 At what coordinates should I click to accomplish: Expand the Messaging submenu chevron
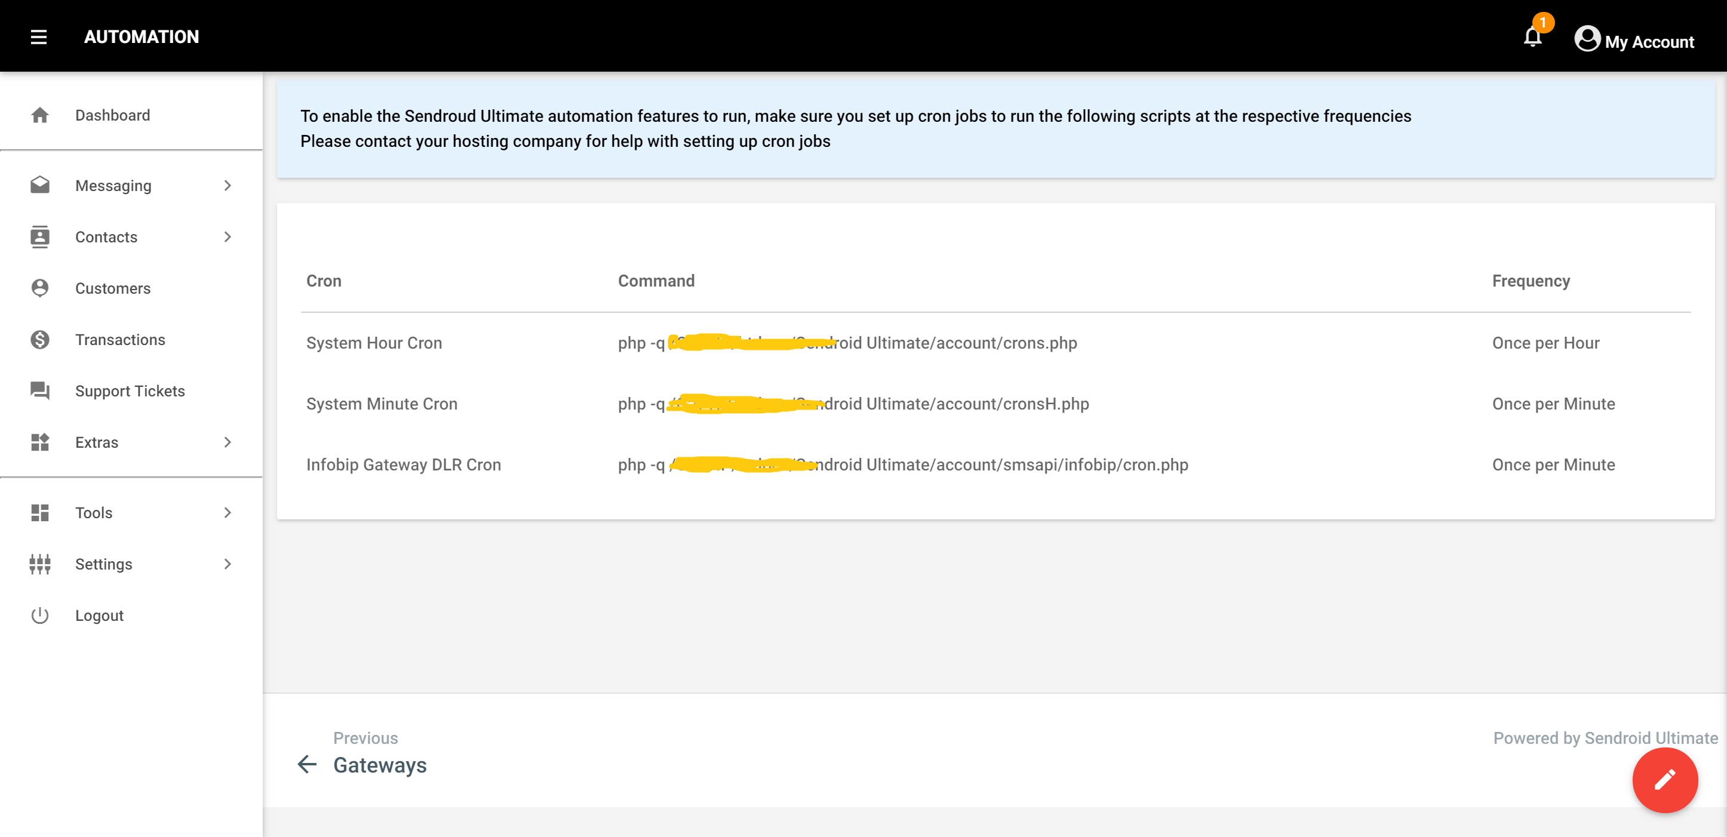[228, 186]
